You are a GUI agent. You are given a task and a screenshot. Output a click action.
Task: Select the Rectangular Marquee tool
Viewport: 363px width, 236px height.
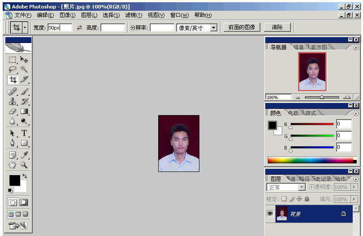point(13,60)
